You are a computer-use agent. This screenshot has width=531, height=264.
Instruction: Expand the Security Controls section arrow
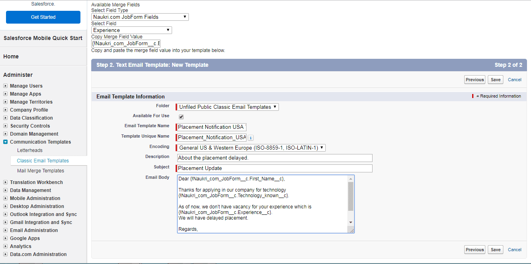[x=5, y=126]
